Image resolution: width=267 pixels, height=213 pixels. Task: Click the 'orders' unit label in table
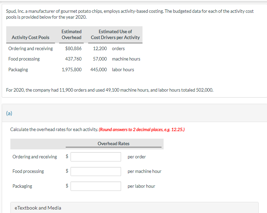[x=118, y=48]
